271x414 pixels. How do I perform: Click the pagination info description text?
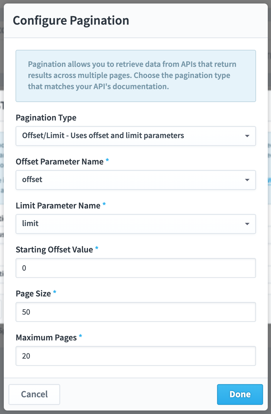click(x=132, y=75)
